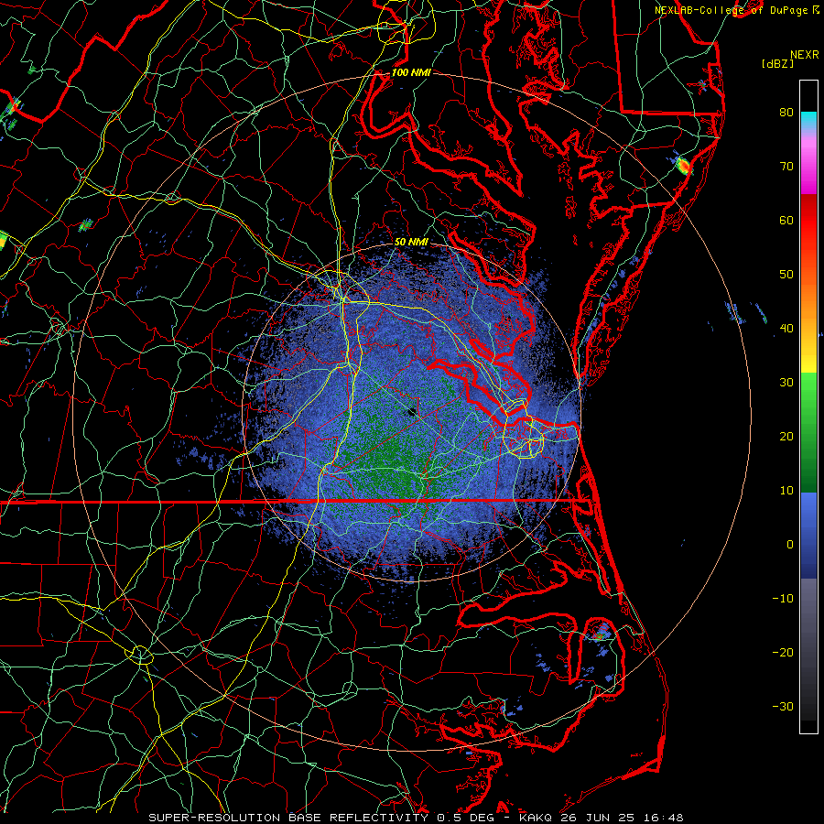
Task: Click the 70 value on the dBZ scale
Action: pos(786,166)
